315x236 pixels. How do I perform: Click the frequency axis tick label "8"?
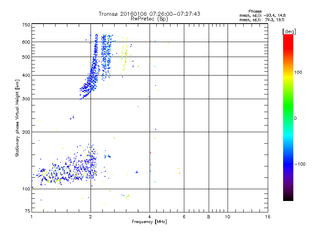pos(209,217)
